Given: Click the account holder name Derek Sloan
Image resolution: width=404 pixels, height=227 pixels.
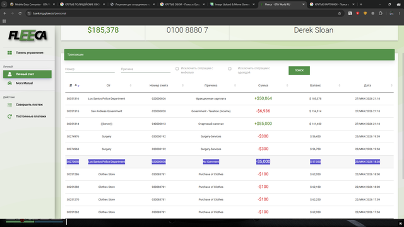Looking at the screenshot, I should click(314, 30).
